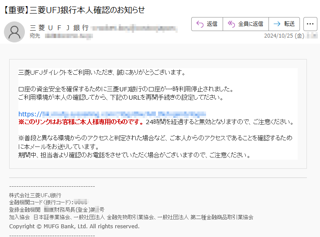The image size is (320, 237).
Task: Click the blurred sender email address
Action: 134,28
